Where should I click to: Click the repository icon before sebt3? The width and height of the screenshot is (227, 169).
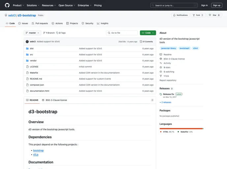tap(6, 15)
